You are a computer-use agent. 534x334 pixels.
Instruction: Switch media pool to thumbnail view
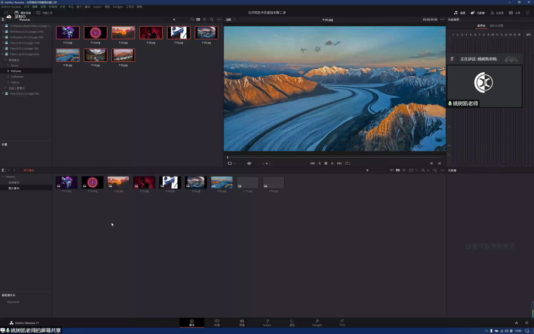[398, 170]
